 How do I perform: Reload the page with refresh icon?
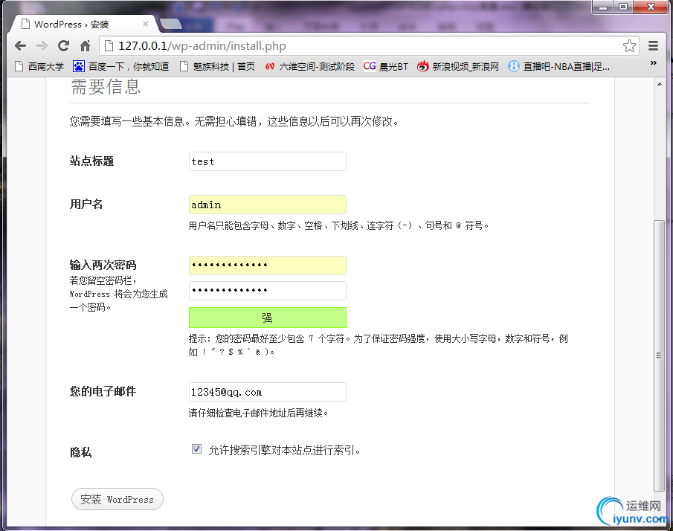(x=63, y=46)
